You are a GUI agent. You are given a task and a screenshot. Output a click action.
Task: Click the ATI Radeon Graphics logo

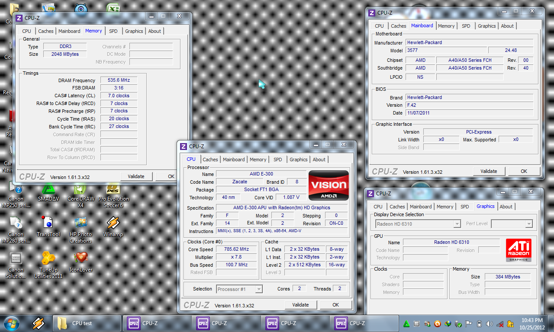click(519, 250)
